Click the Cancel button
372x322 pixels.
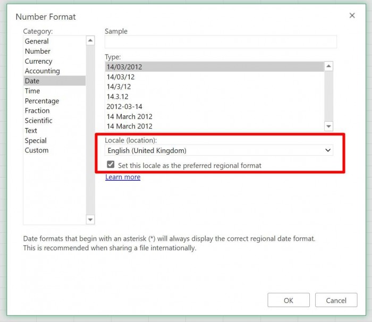click(336, 300)
